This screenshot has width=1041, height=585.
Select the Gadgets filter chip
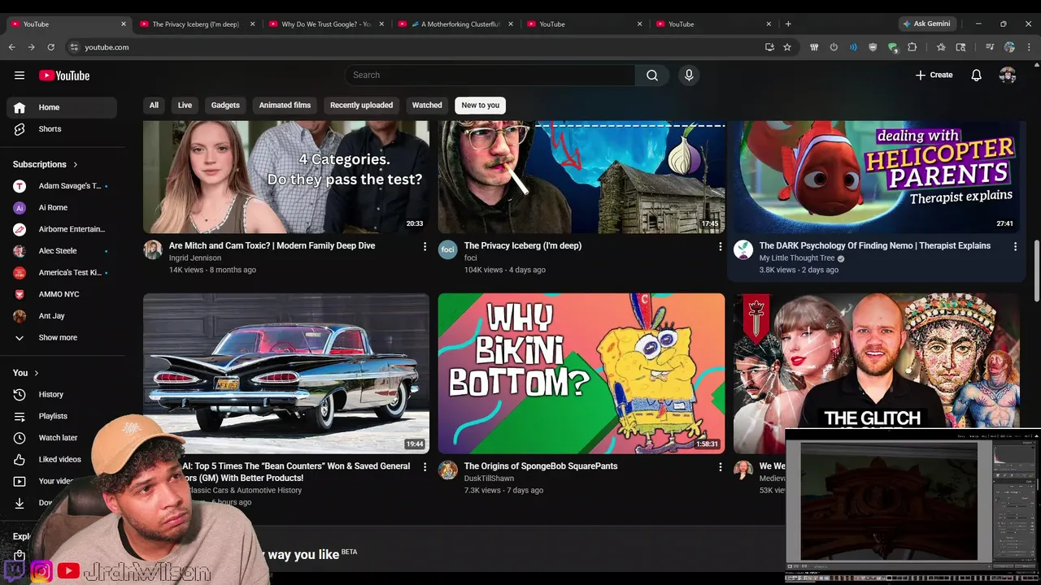[x=225, y=105]
